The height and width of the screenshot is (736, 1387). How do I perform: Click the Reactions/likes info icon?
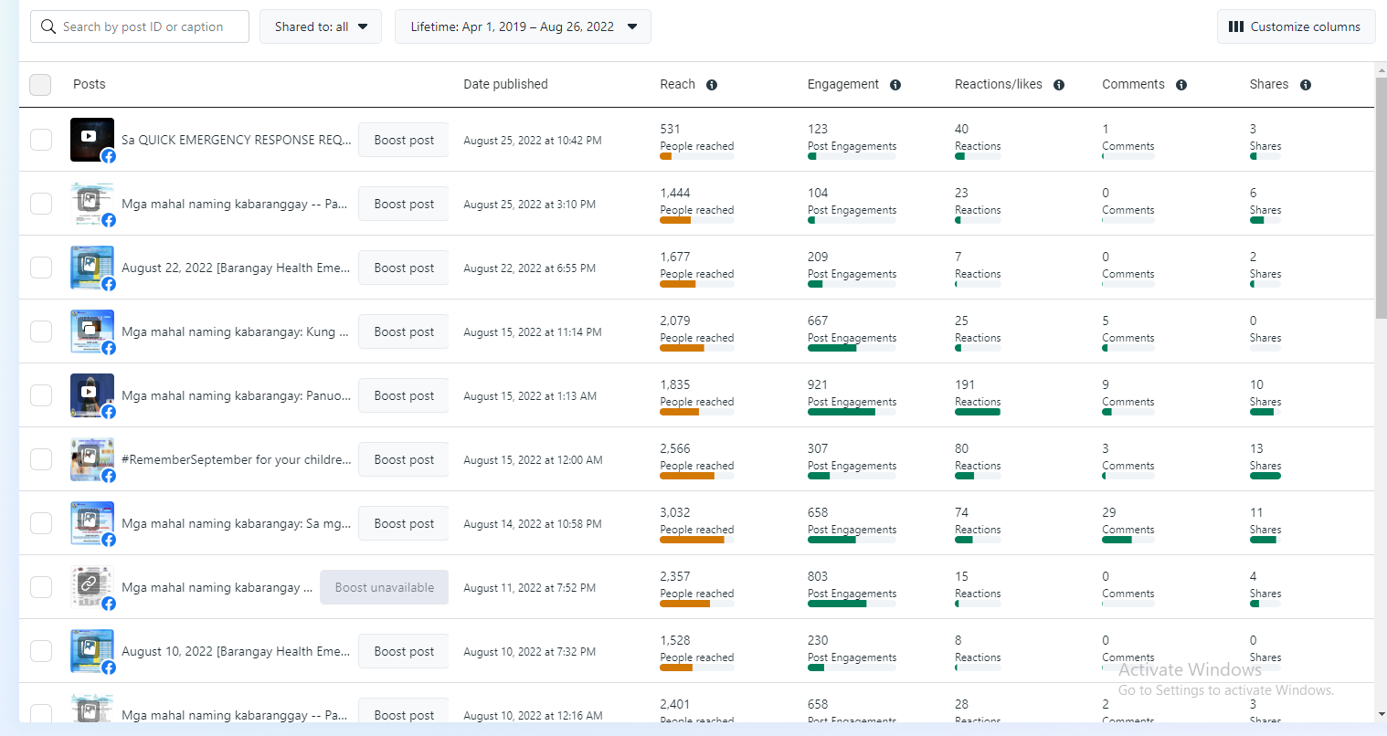point(1059,85)
